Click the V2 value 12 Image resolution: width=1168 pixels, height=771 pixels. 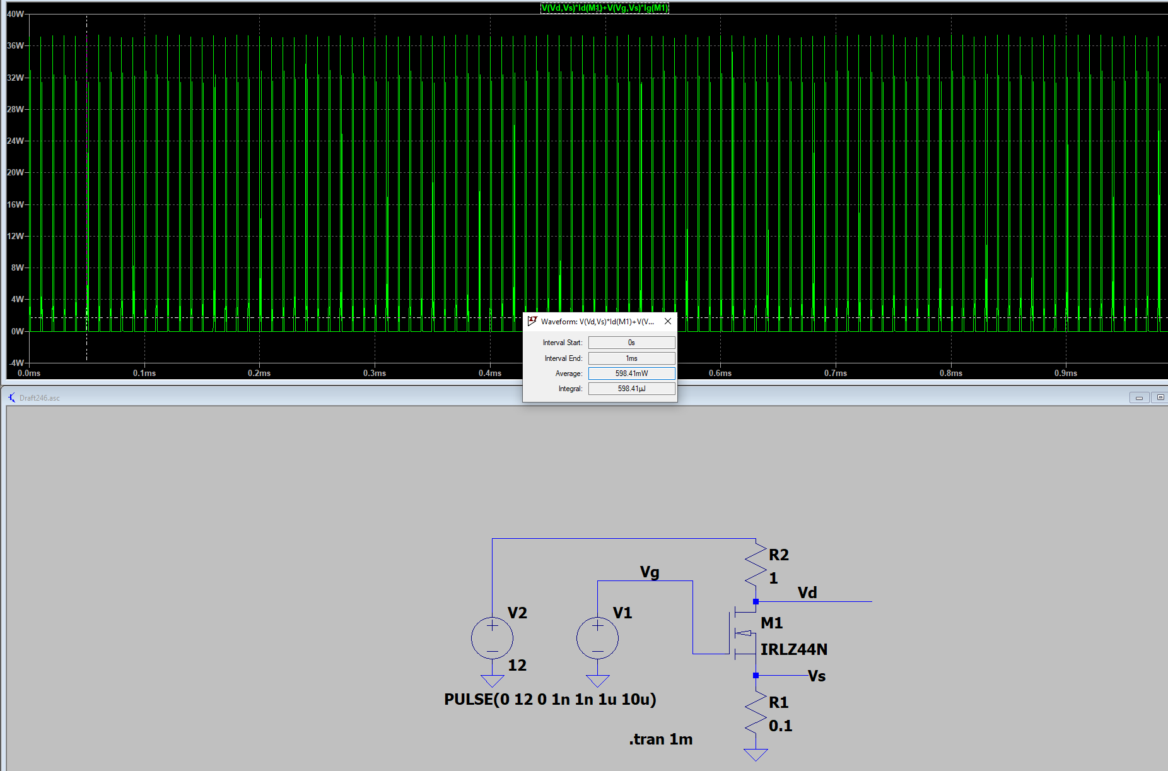(x=517, y=666)
